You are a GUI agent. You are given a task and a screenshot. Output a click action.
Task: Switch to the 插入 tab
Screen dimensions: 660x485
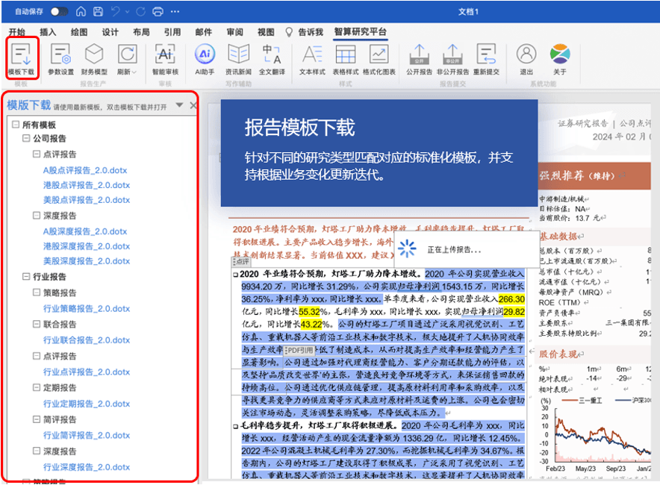48,32
